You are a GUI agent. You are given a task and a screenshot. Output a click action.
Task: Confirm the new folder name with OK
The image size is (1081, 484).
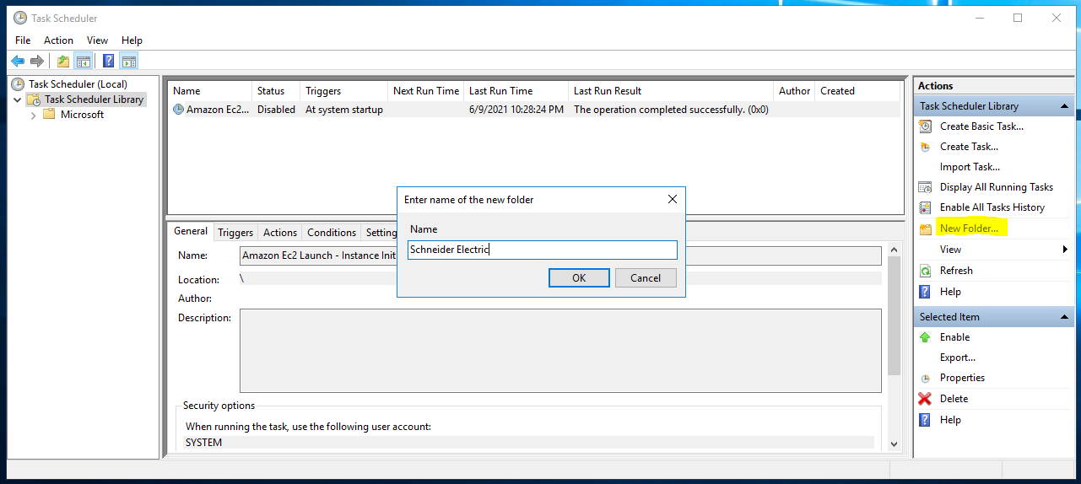pyautogui.click(x=579, y=278)
